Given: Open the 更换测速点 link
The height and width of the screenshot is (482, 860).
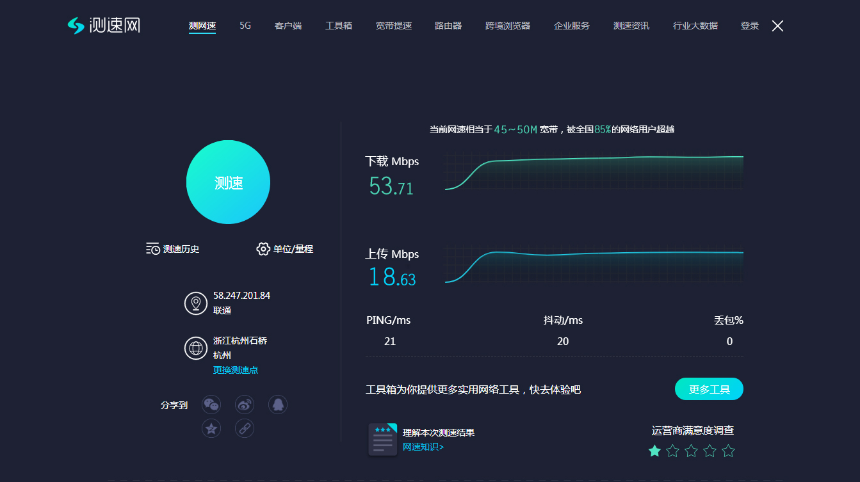Looking at the screenshot, I should [236, 369].
